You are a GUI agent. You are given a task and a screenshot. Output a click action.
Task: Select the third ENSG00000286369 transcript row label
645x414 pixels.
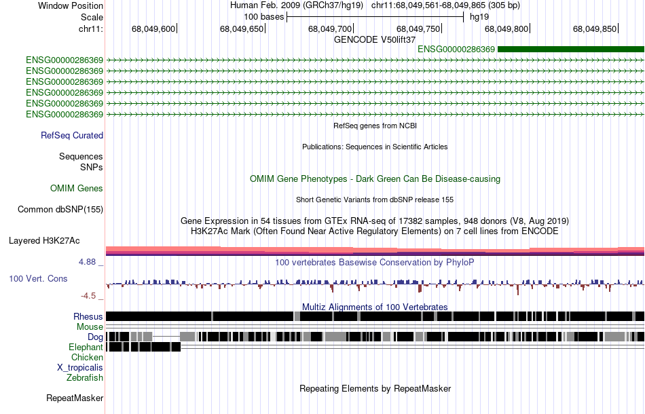(x=64, y=82)
